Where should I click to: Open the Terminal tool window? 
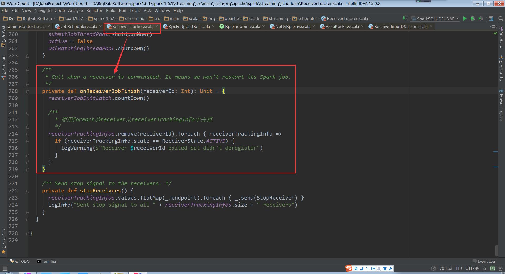coord(47,261)
